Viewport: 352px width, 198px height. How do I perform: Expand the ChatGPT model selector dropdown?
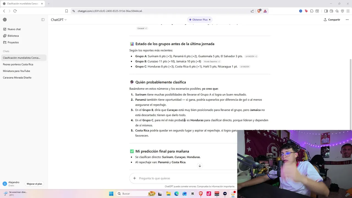(59, 20)
